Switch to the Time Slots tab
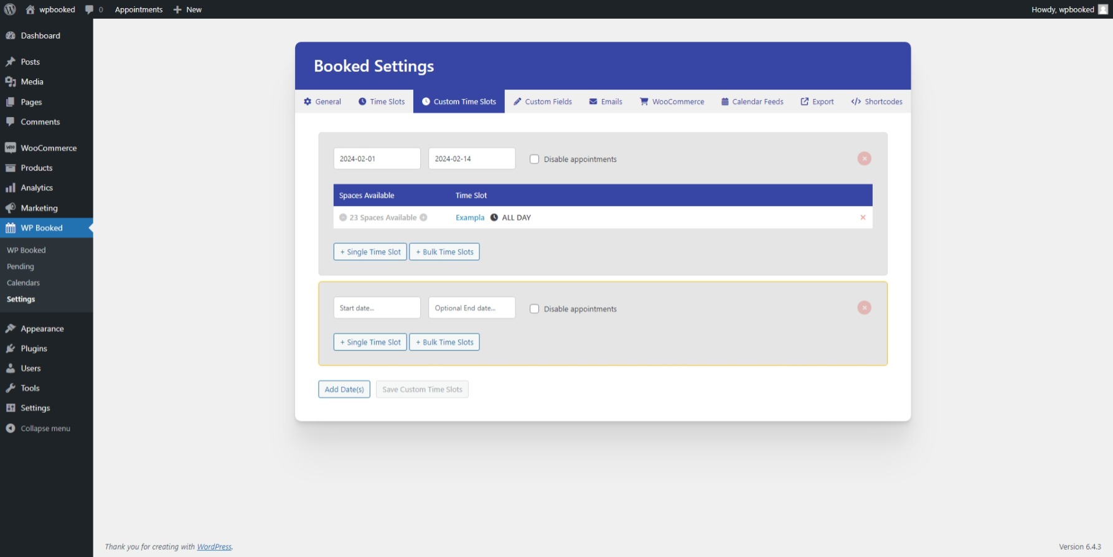1113x557 pixels. tap(382, 101)
